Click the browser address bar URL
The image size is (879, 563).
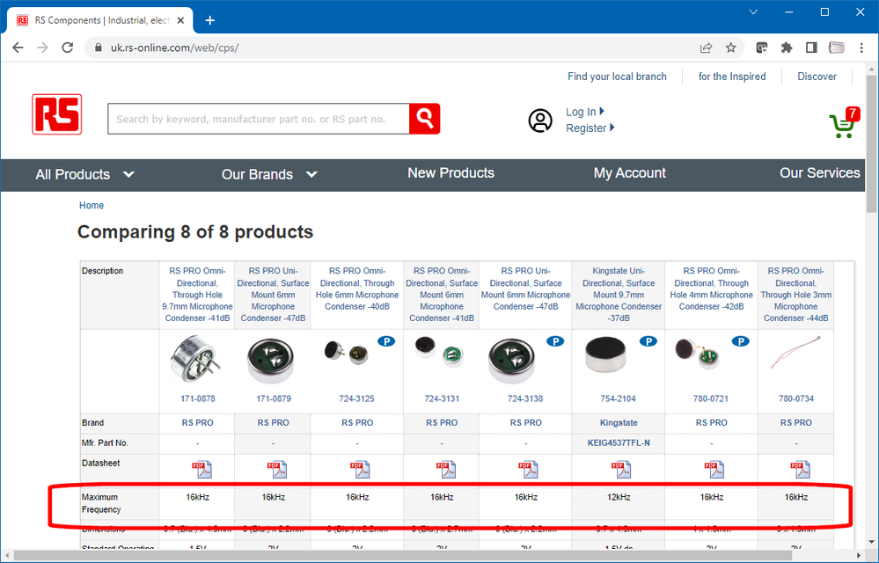174,48
